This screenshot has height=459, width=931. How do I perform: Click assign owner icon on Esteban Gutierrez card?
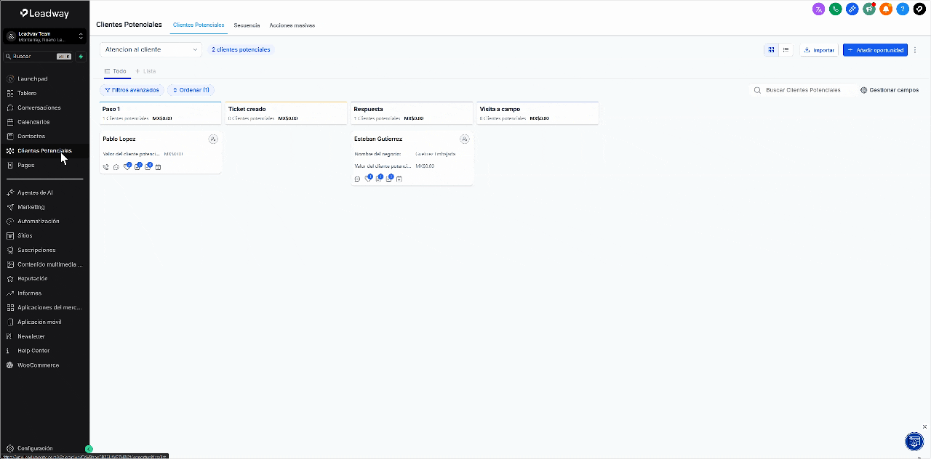click(x=464, y=139)
